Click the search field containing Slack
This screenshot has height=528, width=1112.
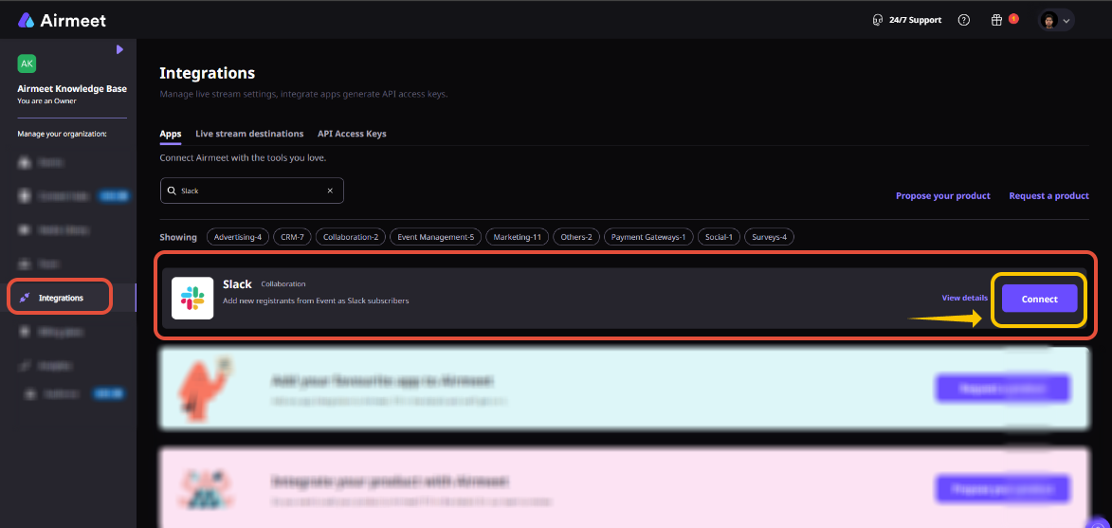(x=252, y=191)
